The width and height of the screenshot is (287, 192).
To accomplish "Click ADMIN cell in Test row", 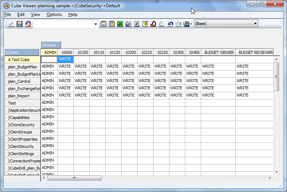I will tap(49, 103).
